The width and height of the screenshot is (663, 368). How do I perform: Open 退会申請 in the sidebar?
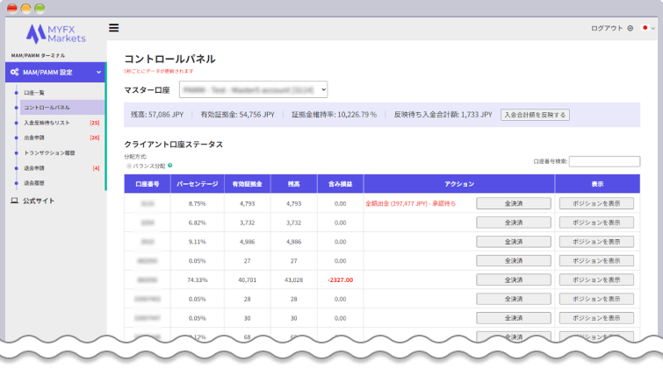point(34,168)
